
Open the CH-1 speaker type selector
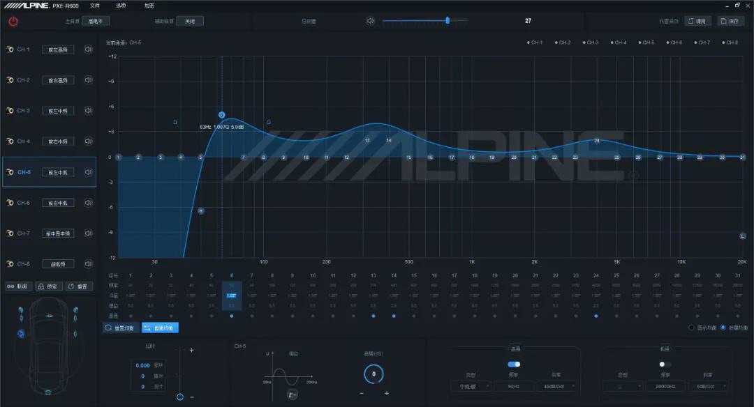[58, 50]
